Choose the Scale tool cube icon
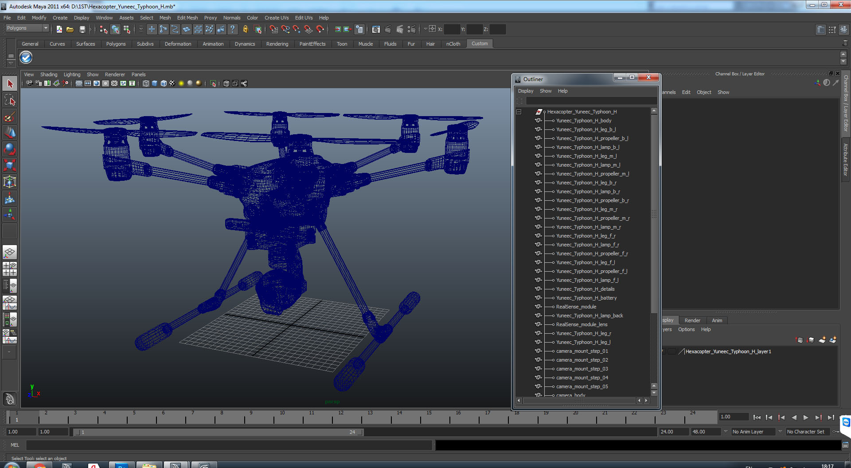Image resolution: width=851 pixels, height=468 pixels. click(10, 165)
